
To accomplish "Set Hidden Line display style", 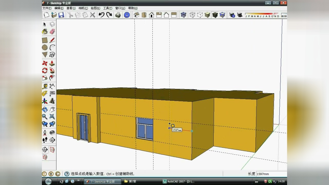I will pos(200,15).
